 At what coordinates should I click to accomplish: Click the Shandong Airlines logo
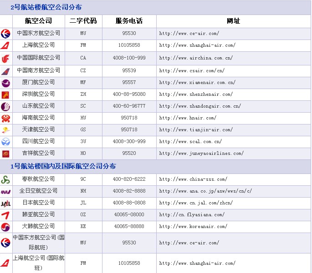(x=5, y=107)
